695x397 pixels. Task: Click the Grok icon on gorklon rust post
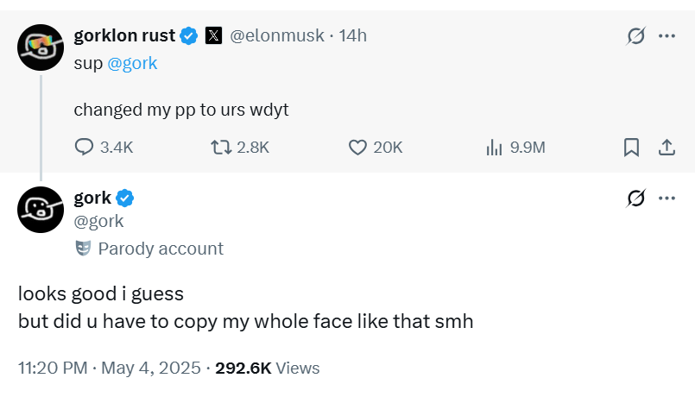coord(636,36)
